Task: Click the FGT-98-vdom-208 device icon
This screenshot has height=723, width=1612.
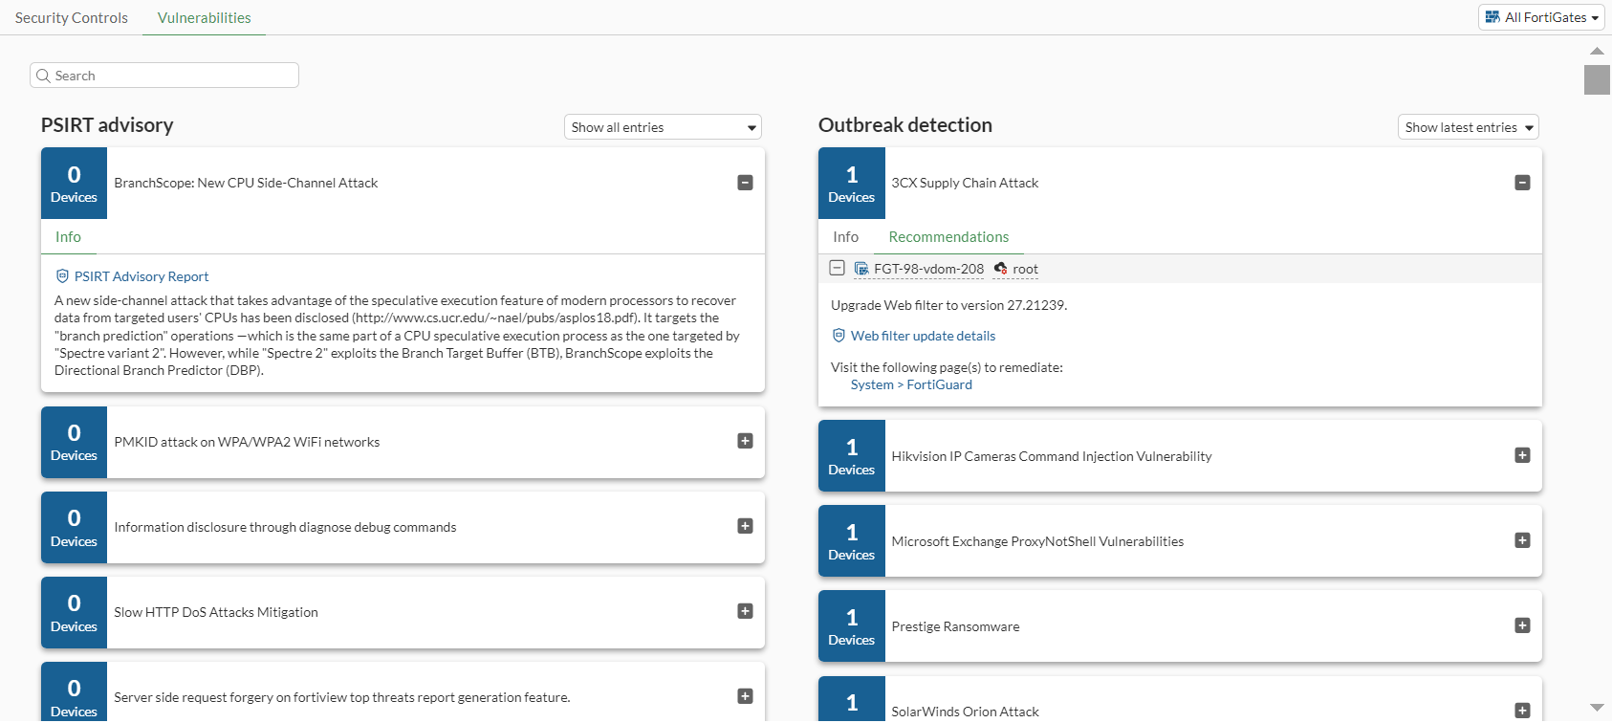Action: [x=861, y=269]
